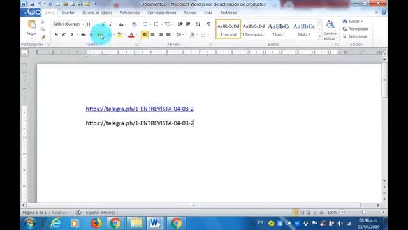408x230 pixels.
Task: Select justify alignment
Action: (168, 34)
